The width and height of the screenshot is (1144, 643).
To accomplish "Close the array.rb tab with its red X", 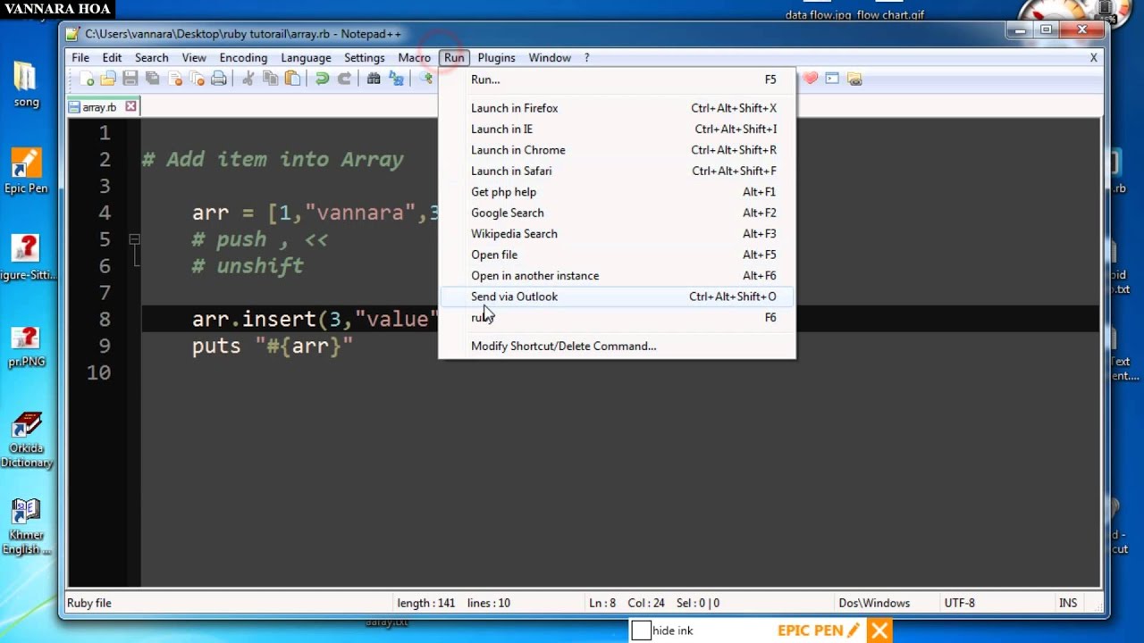I will coord(130,106).
